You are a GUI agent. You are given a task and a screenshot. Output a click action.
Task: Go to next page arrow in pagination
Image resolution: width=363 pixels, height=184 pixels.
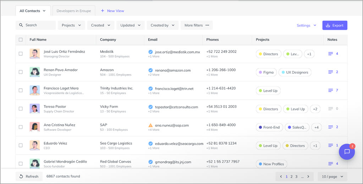click(308, 177)
